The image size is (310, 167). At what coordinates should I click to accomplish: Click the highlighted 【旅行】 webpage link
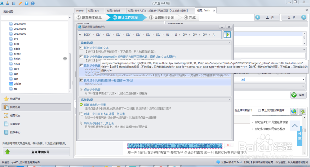(175, 146)
